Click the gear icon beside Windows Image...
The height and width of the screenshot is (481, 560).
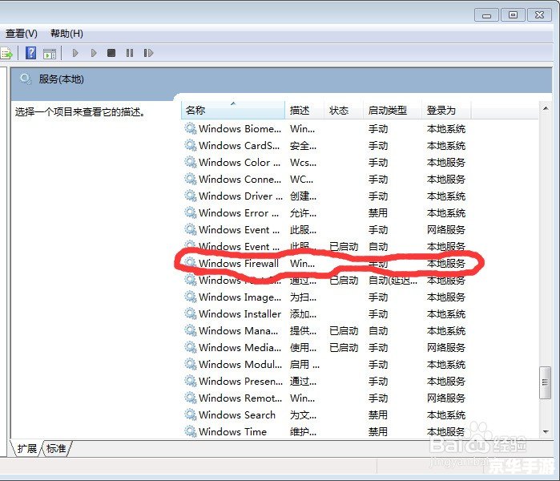(191, 297)
